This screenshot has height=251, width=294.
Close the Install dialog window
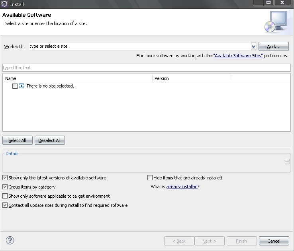282,3
